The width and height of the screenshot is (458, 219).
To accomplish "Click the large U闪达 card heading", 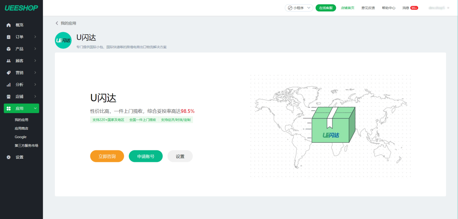I will pyautogui.click(x=103, y=98).
